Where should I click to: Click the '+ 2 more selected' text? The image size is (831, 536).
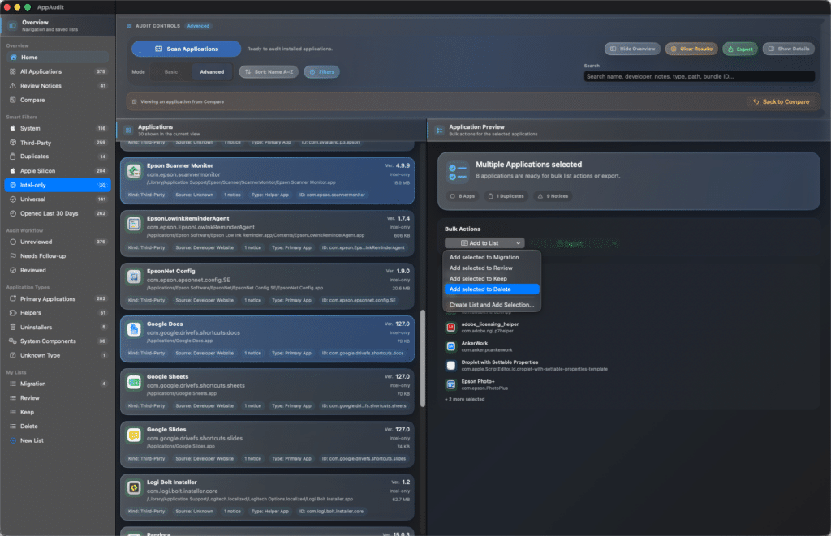click(465, 399)
